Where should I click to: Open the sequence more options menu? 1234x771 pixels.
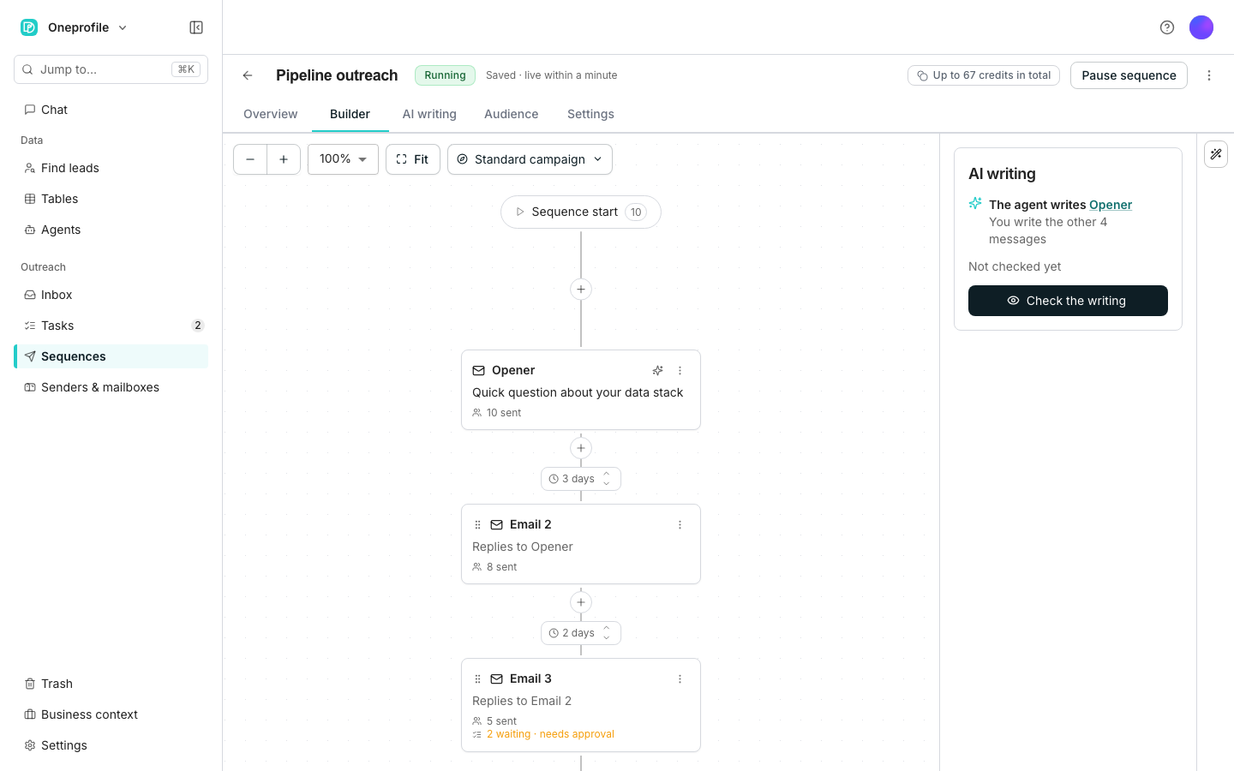[1209, 75]
